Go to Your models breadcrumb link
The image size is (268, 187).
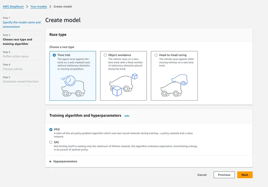pos(38,6)
